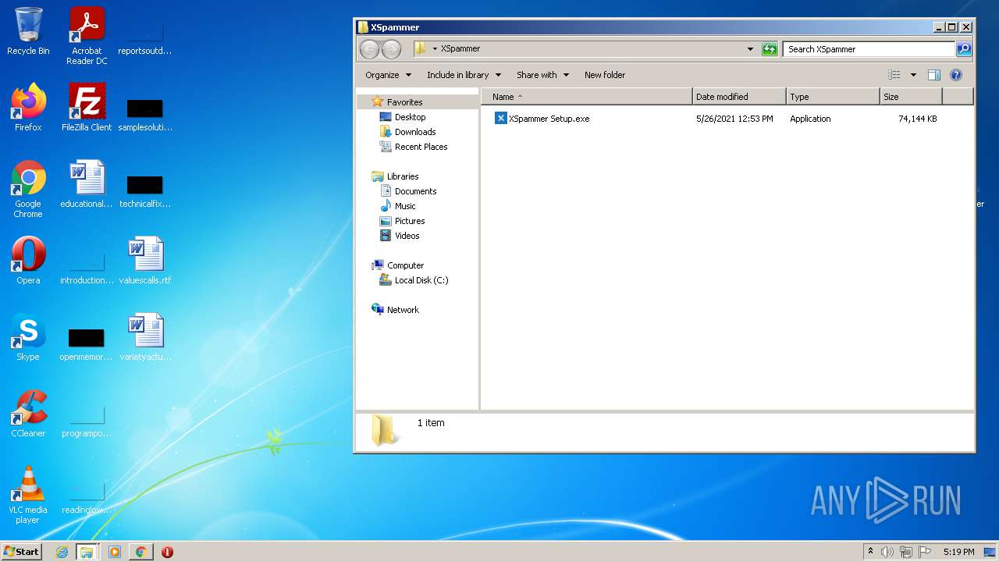
Task: Launch FileZilla Client shortcut
Action: (x=87, y=108)
